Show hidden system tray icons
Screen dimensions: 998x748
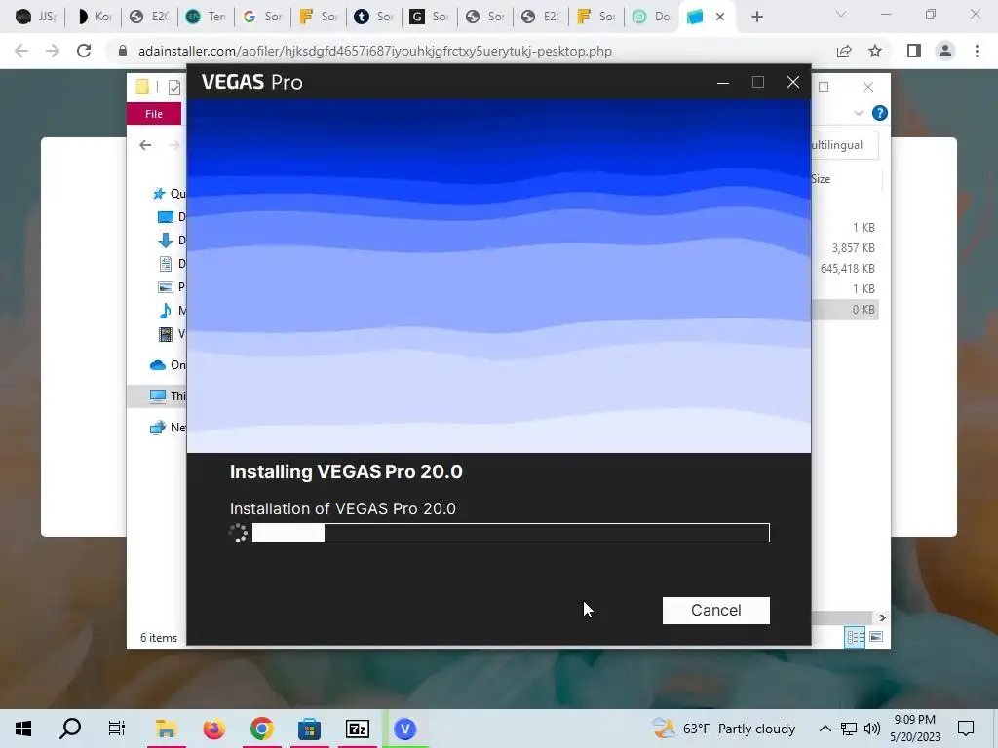click(825, 729)
